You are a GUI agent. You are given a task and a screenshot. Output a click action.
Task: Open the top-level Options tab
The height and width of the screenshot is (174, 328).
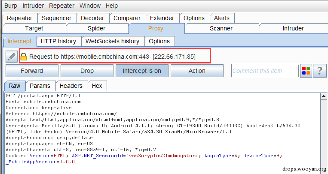pyautogui.click(x=194, y=18)
